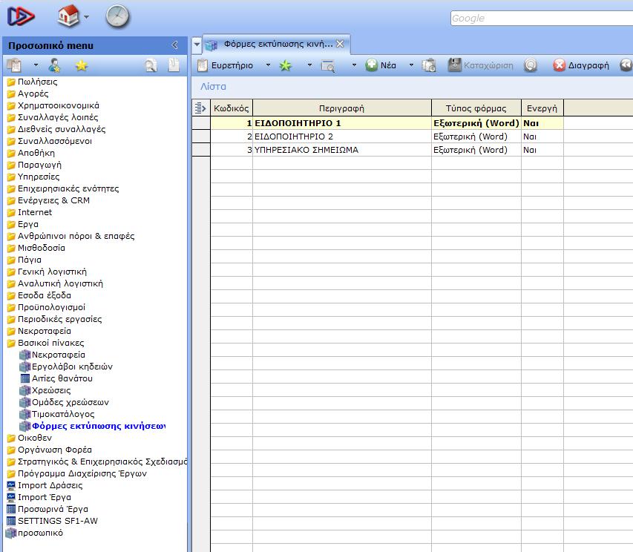The height and width of the screenshot is (552, 633).
Task: Select row ΕΙΔΟΠΟΙΗΤΗΡΙΟ 2
Action: point(387,137)
